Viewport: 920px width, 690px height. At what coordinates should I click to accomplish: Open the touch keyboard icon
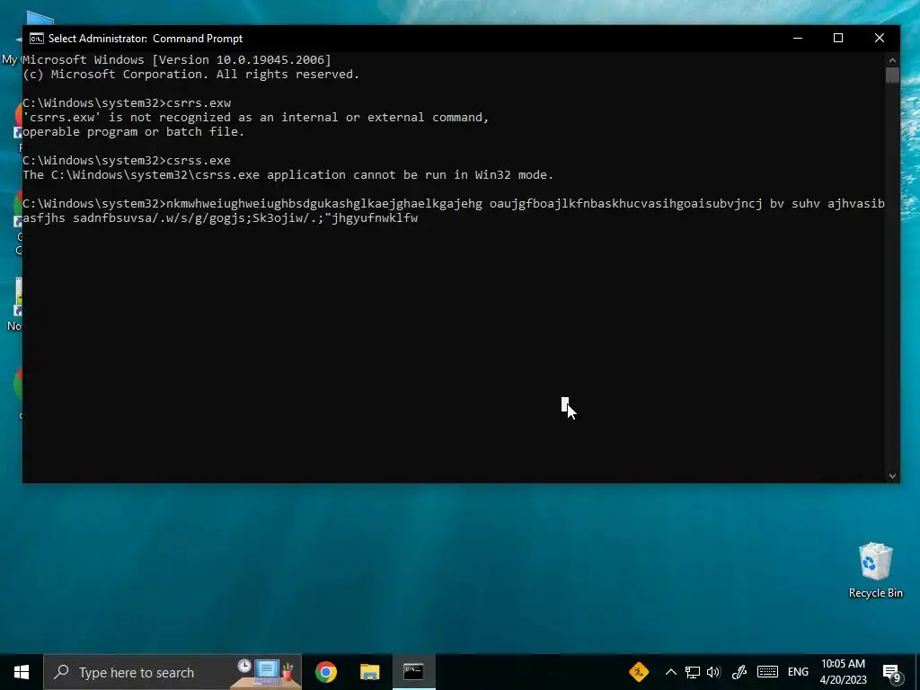click(x=767, y=672)
